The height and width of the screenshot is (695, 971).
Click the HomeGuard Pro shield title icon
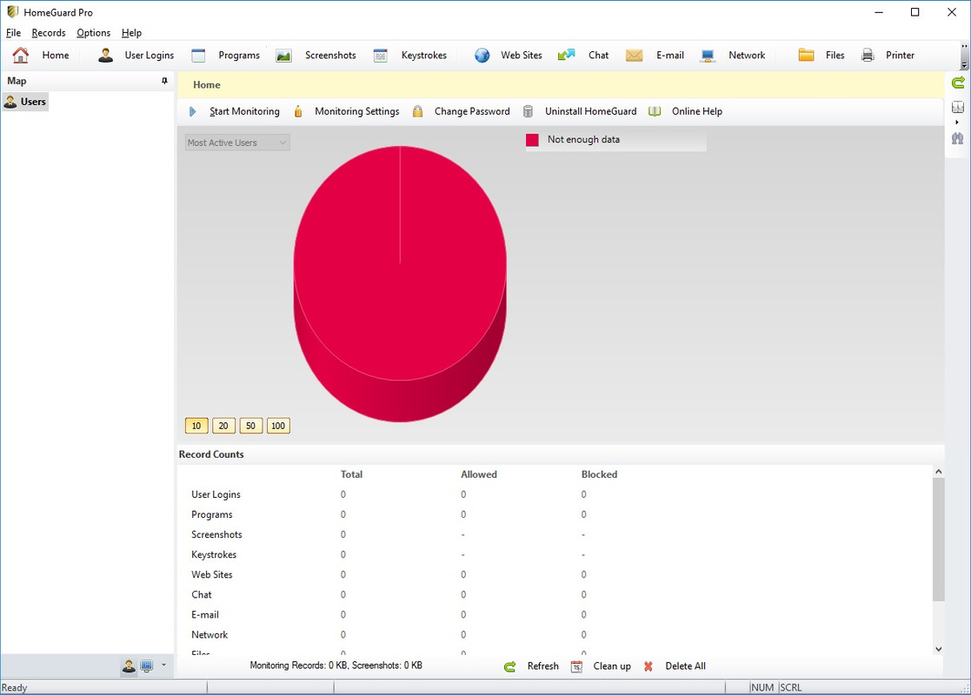(12, 12)
